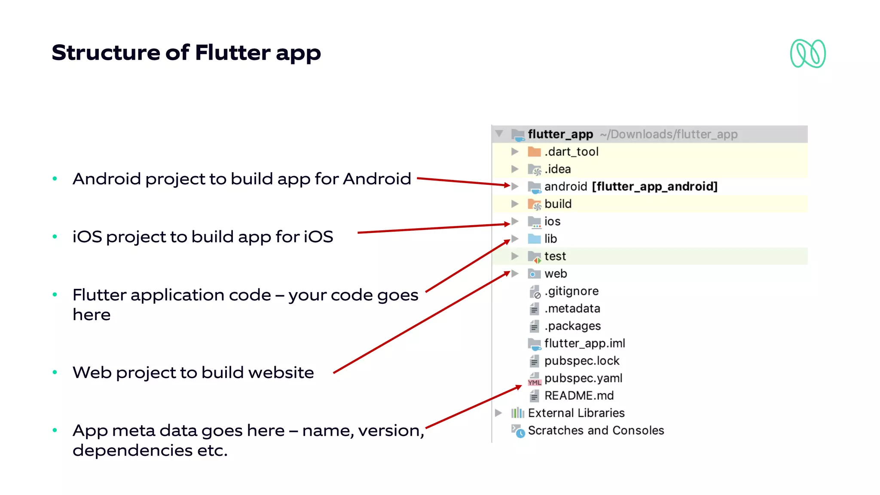Expand the .dart_tool folder
Viewport: 880px width, 495px height.
pyautogui.click(x=515, y=151)
